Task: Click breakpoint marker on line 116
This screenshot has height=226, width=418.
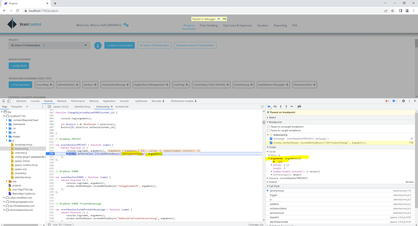Action: pos(51,154)
